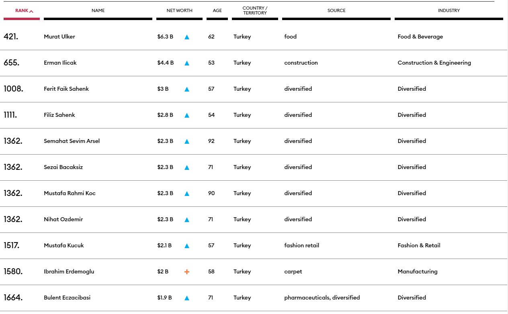Click blue up arrow beside Murat Ulker's net worth
This screenshot has width=508, height=314.
click(x=187, y=37)
